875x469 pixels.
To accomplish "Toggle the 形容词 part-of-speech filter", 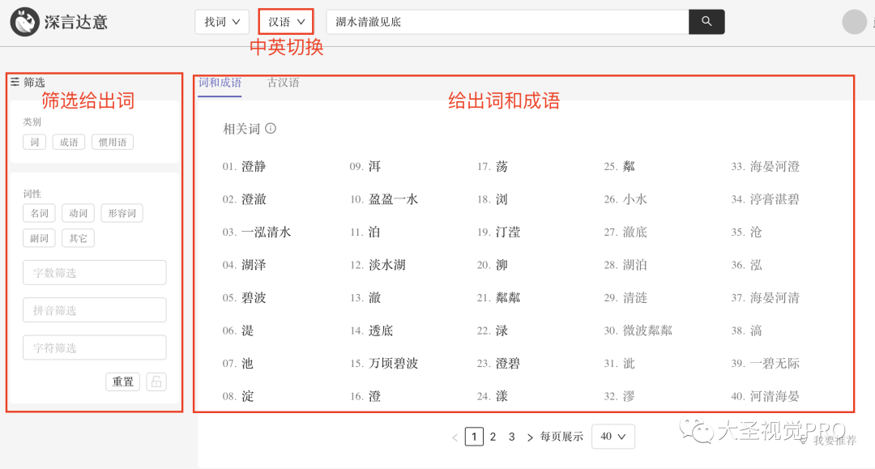I will 122,214.
